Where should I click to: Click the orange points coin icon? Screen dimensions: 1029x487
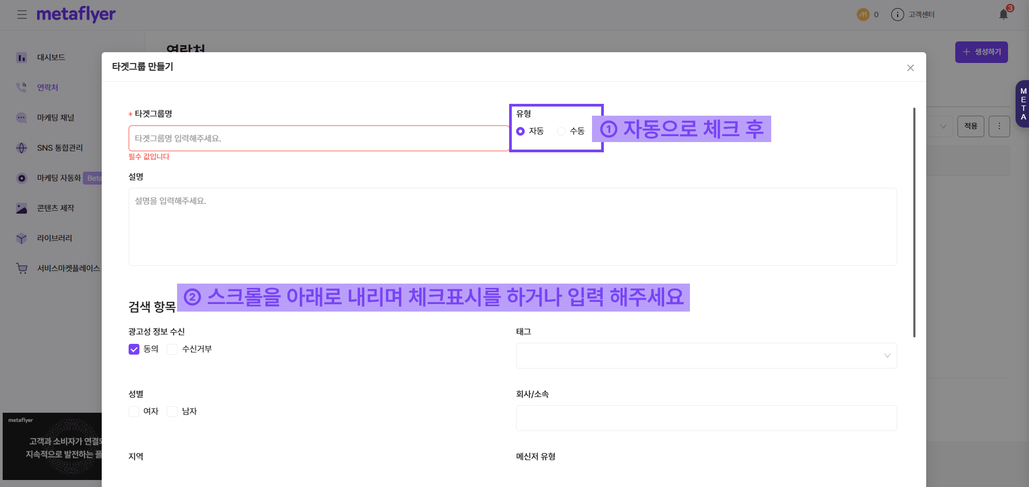coord(863,15)
